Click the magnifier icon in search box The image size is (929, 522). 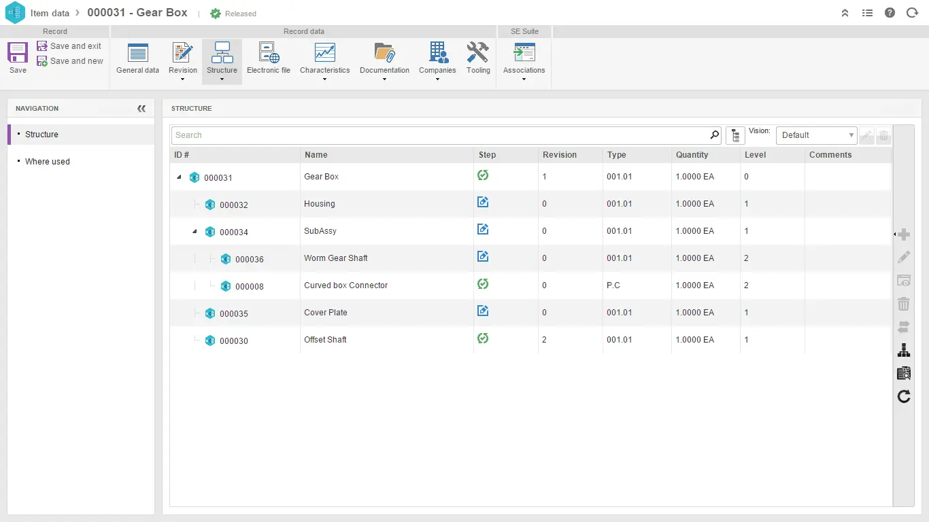(714, 135)
